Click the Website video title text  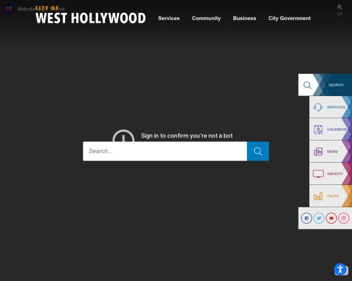coord(41,9)
